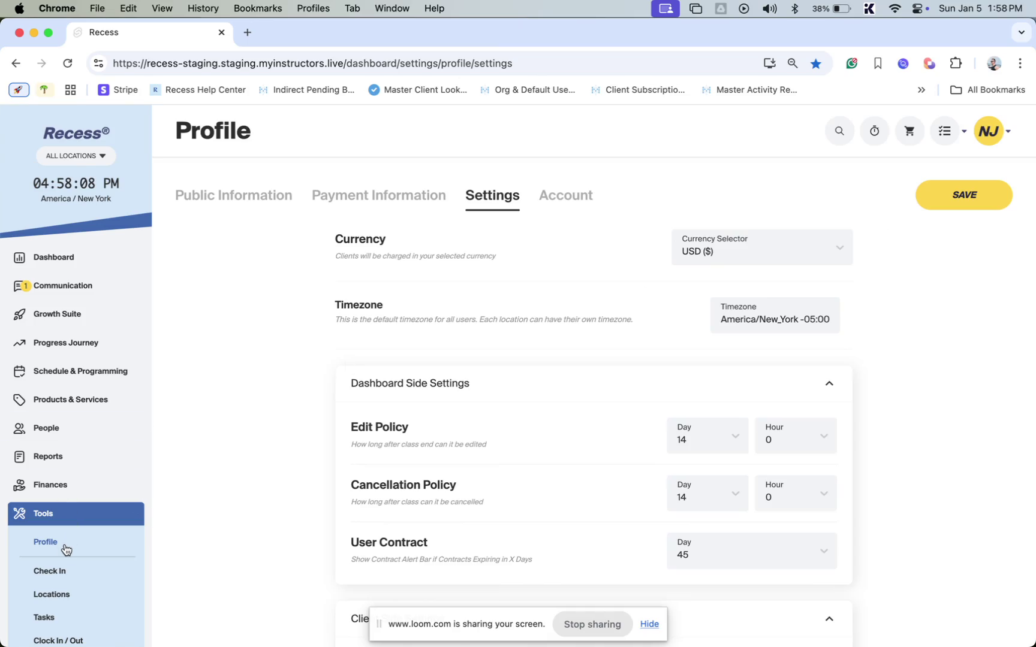Click the Hide link in sharing bar

pyautogui.click(x=649, y=624)
